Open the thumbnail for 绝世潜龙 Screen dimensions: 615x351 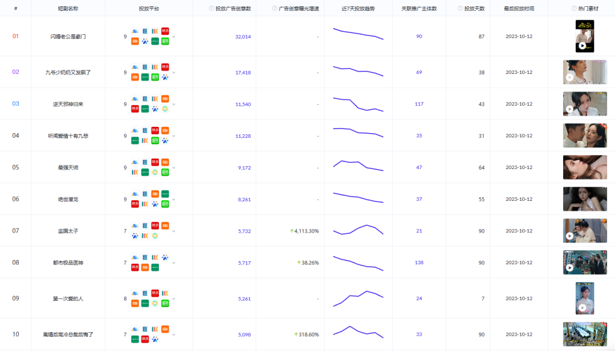click(x=585, y=199)
